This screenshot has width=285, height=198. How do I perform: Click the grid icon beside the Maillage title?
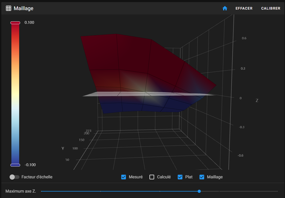coord(9,8)
